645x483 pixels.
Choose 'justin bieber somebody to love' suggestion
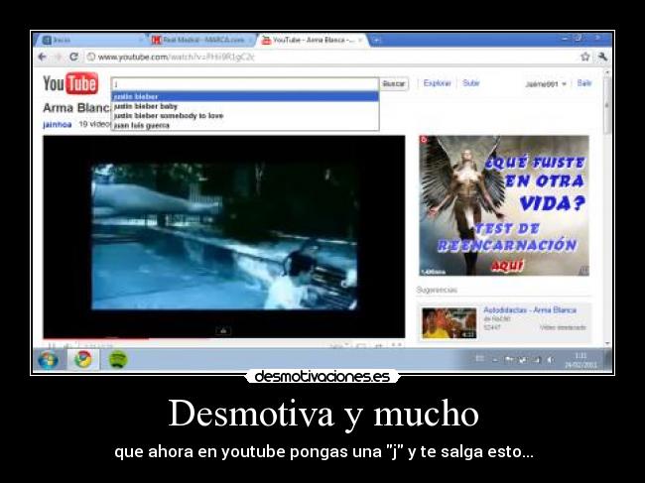click(245, 116)
